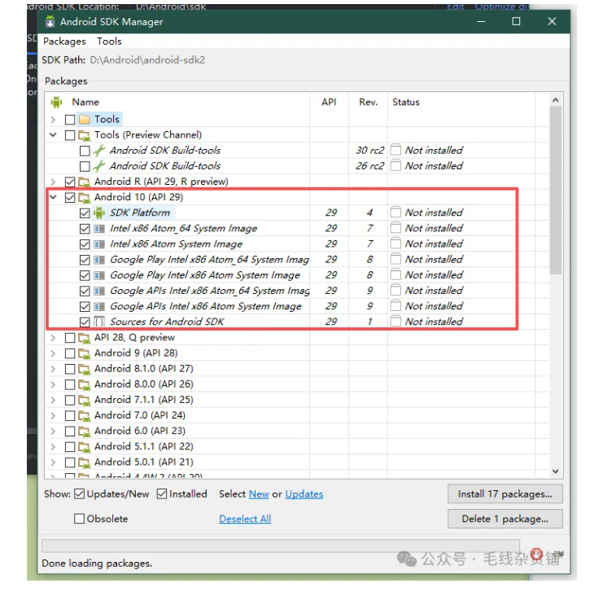Uncheck the Android R (API 29, R preview) checkbox
The width and height of the screenshot is (590, 592).
(70, 182)
